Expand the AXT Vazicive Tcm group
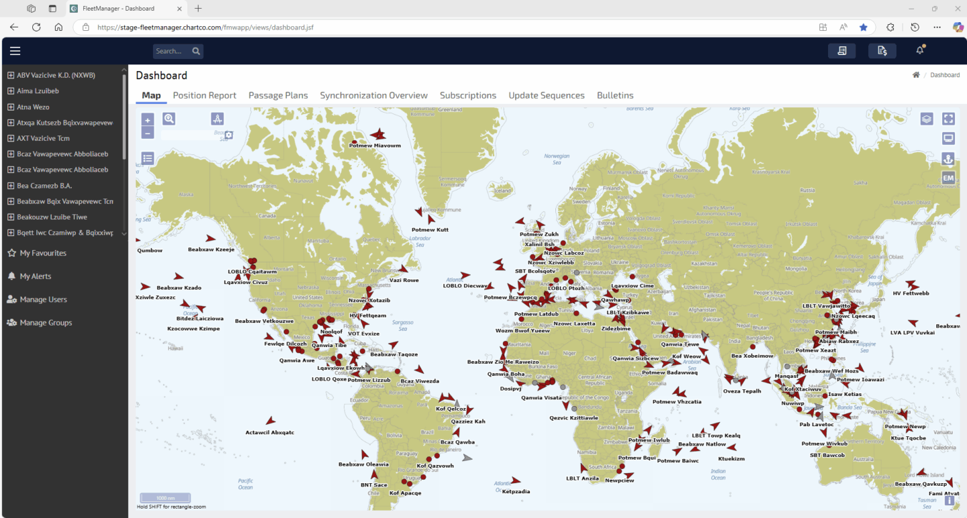Screen dimensions: 967x518 coord(11,138)
